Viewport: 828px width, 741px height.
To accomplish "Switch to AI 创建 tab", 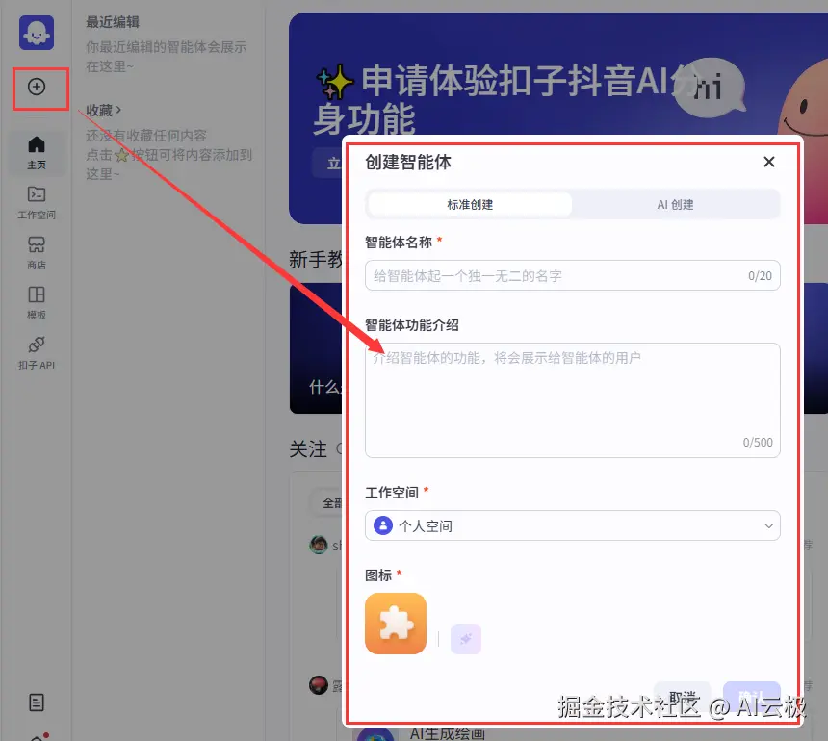I will coord(675,205).
